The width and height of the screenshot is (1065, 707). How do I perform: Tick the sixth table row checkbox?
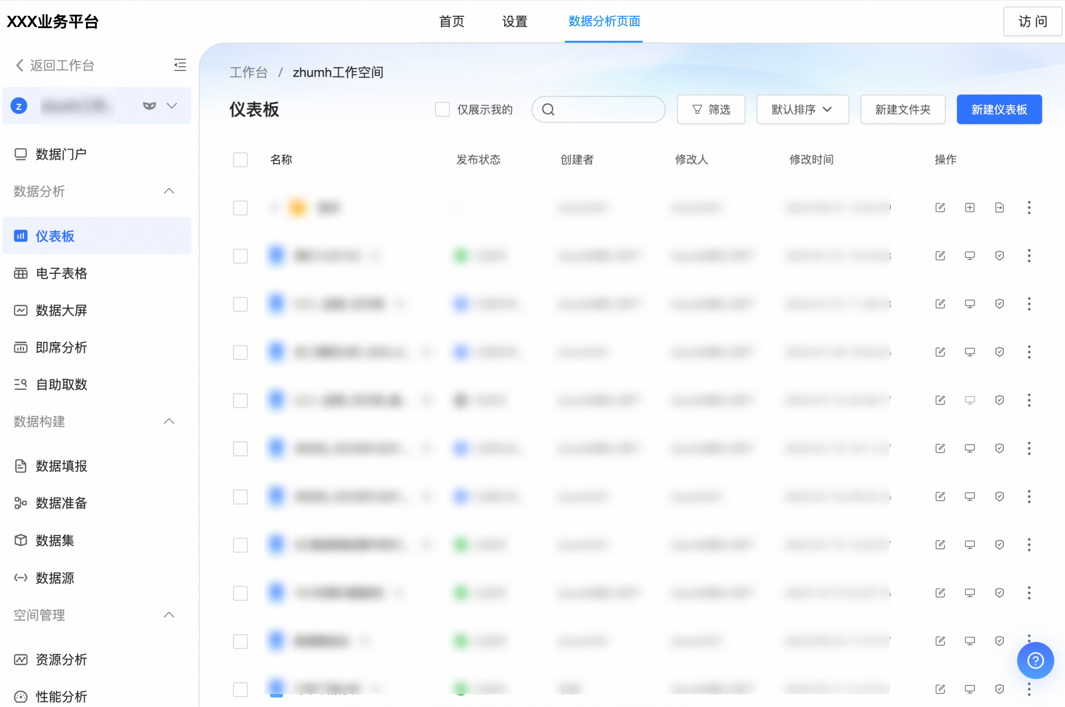[x=240, y=449]
